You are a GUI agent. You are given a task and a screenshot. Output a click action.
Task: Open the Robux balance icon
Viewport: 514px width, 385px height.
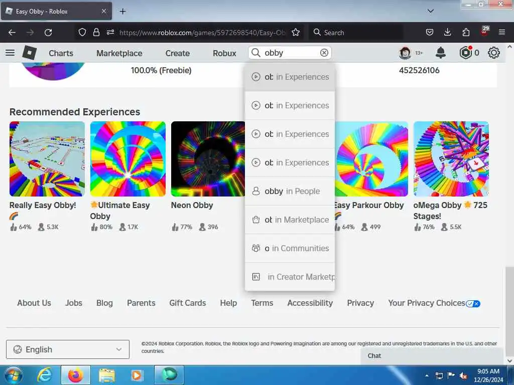point(465,53)
